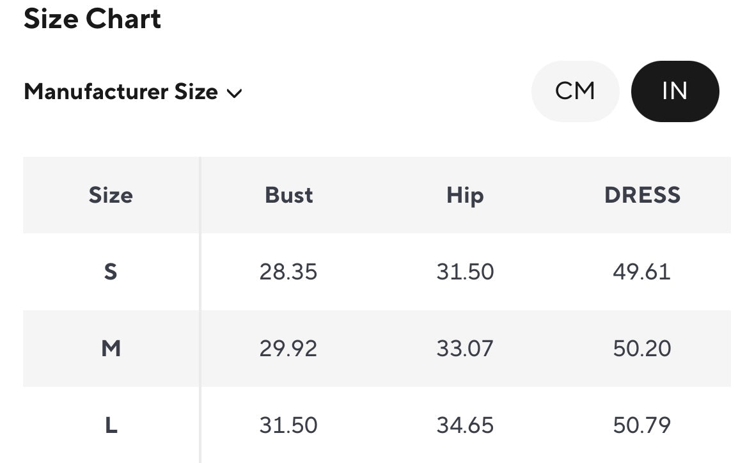This screenshot has height=463, width=754.
Task: Click the chevron next to Manufacturer Size
Action: click(x=235, y=93)
